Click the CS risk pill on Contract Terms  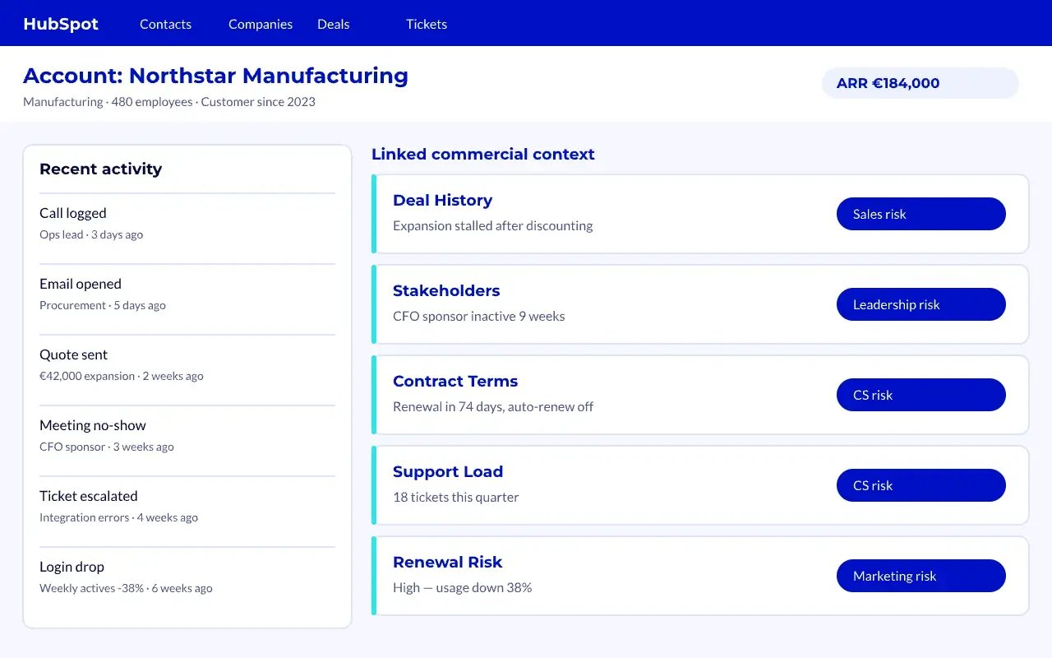(x=921, y=395)
